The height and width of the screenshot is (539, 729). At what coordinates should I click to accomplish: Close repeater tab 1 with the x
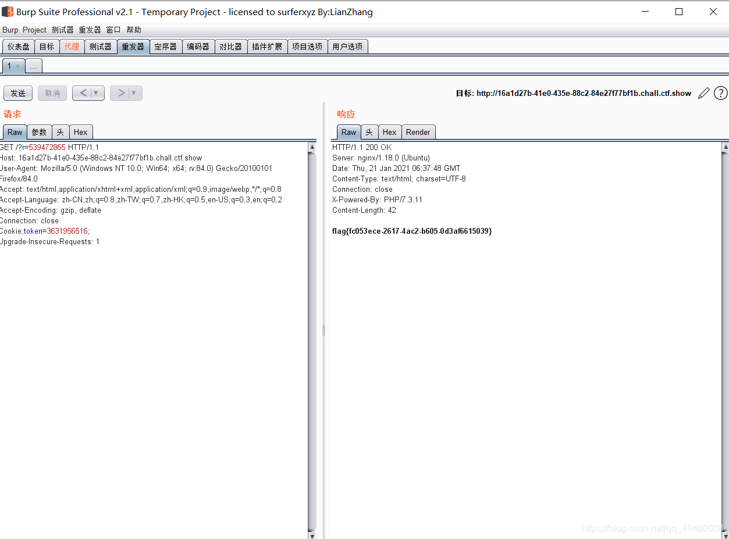click(17, 66)
